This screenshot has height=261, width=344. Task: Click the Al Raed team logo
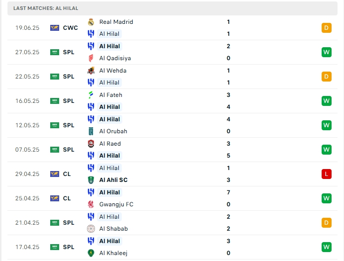(x=91, y=144)
